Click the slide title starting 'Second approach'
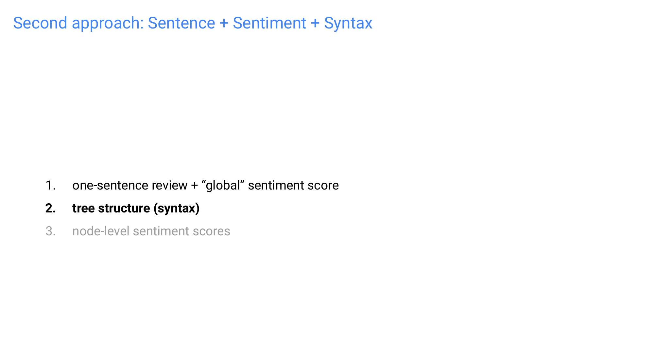This screenshot has height=346, width=654. point(193,23)
